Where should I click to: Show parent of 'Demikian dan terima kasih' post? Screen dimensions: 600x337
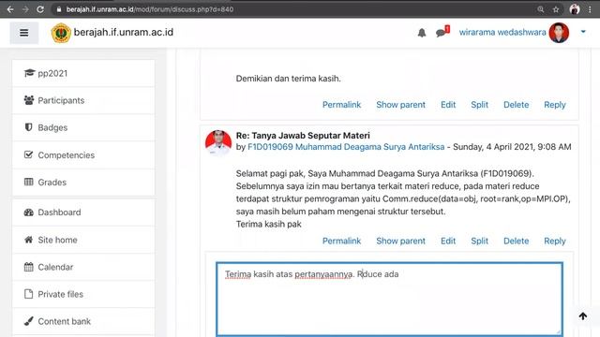(x=400, y=105)
